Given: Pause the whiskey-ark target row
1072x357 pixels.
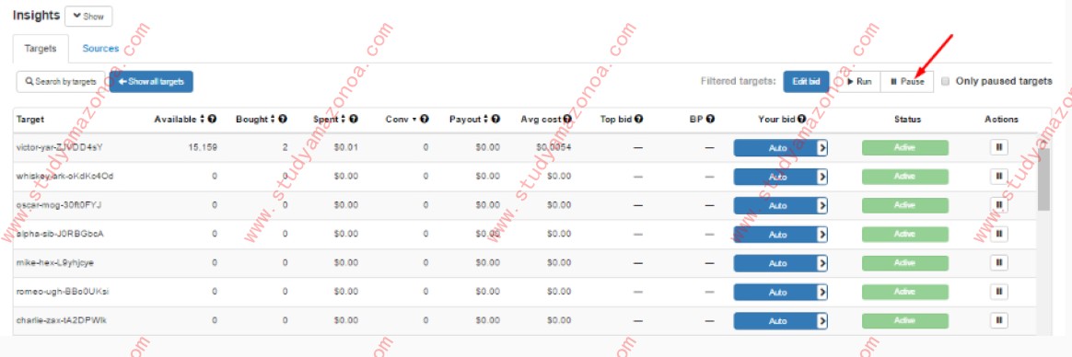Looking at the screenshot, I should pos(999,176).
